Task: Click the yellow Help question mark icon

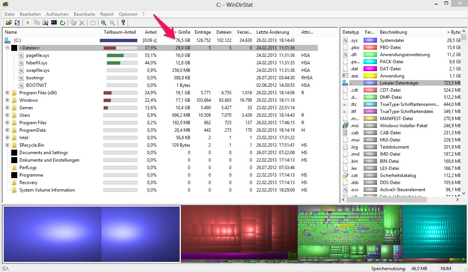Action: point(123,23)
